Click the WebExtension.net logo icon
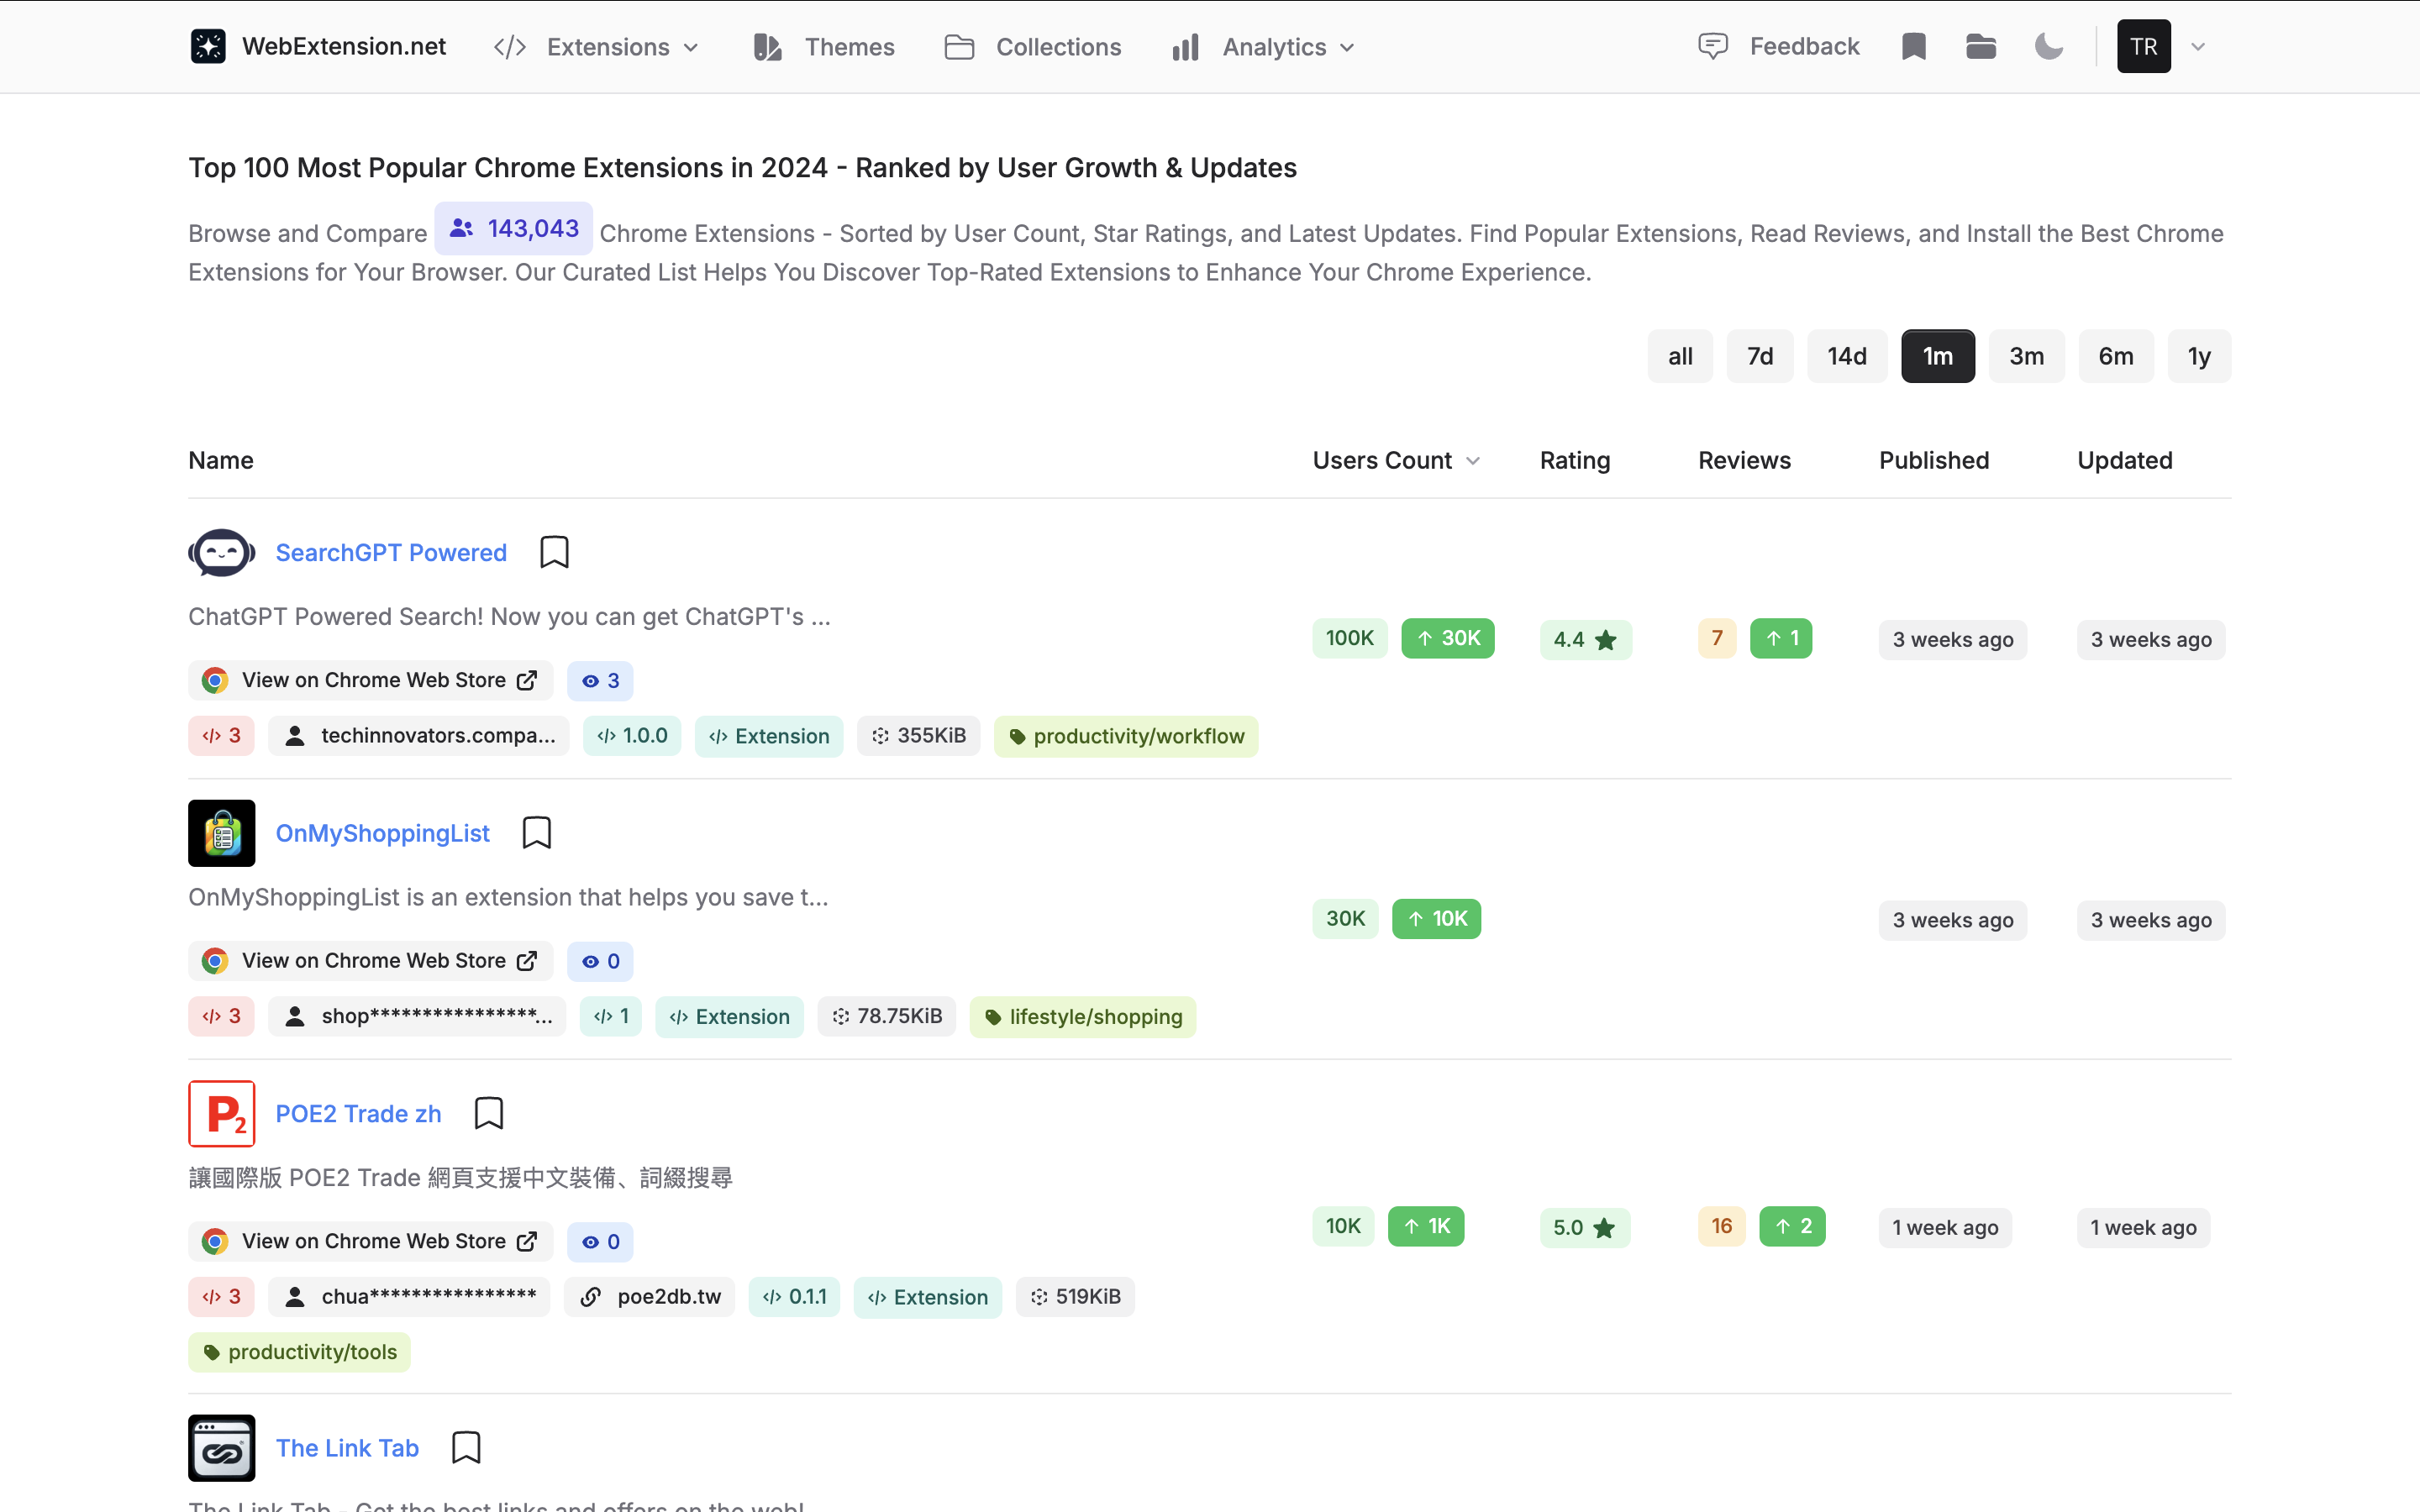 click(x=208, y=46)
